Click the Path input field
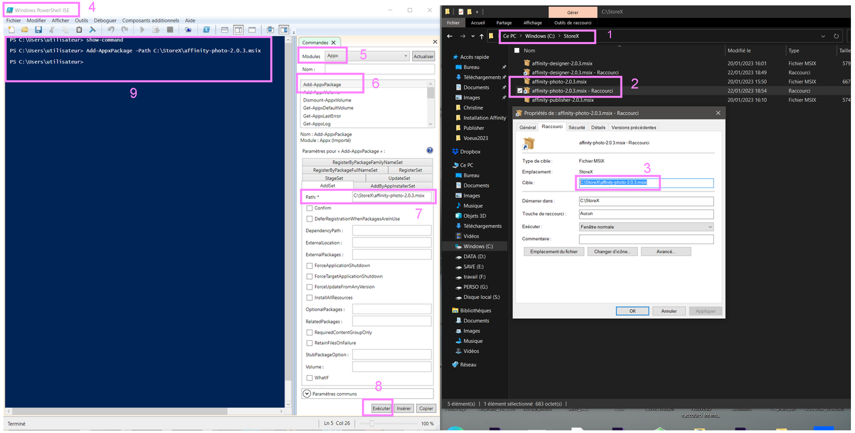The height and width of the screenshot is (433, 855). 391,196
